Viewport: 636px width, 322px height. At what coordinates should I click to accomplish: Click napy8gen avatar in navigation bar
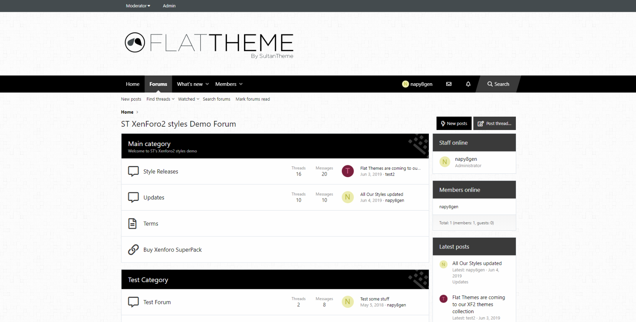pyautogui.click(x=405, y=84)
